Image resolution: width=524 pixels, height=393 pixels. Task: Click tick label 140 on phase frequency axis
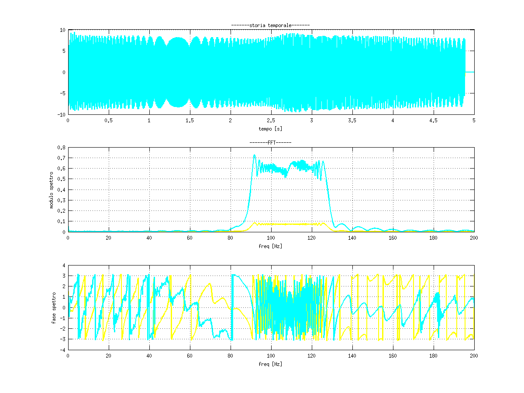click(x=352, y=356)
